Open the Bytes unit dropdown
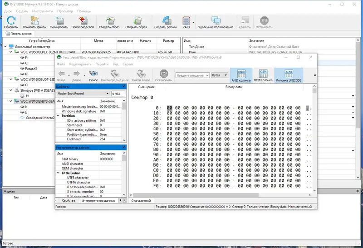 [x=219, y=75]
